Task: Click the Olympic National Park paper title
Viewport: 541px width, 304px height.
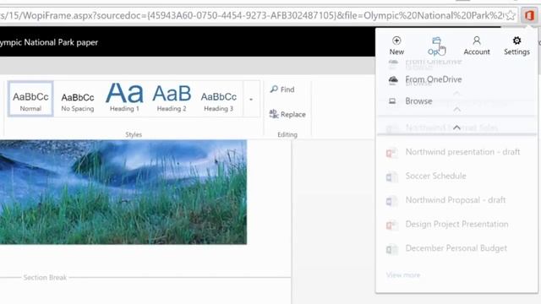Action: pos(49,42)
